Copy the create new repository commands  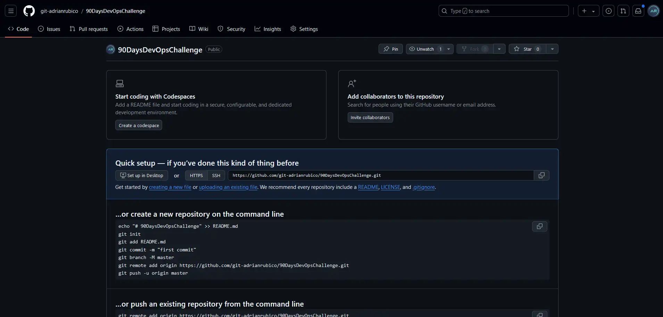pos(540,226)
